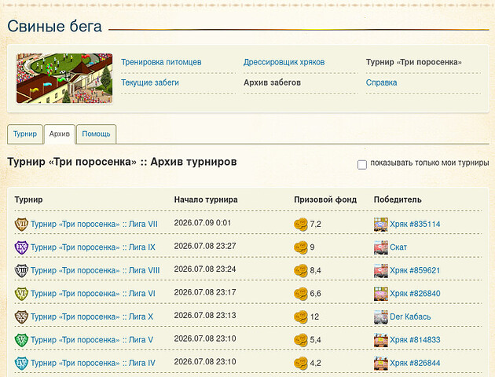Open Текущие забеги link
Image resolution: width=495 pixels, height=377 pixels.
pos(150,82)
